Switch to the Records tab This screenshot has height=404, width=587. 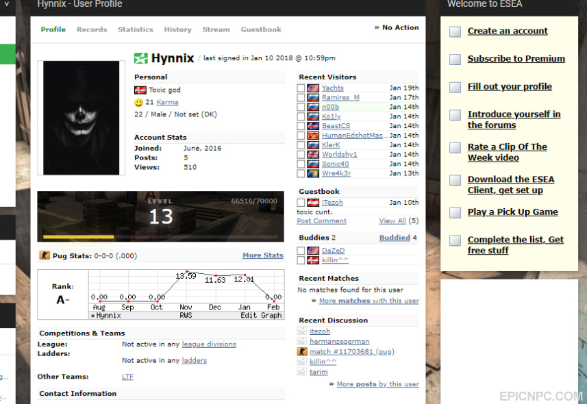(92, 29)
